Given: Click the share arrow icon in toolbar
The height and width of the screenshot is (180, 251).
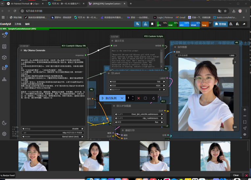Looking at the screenshot, I should pos(244,24).
